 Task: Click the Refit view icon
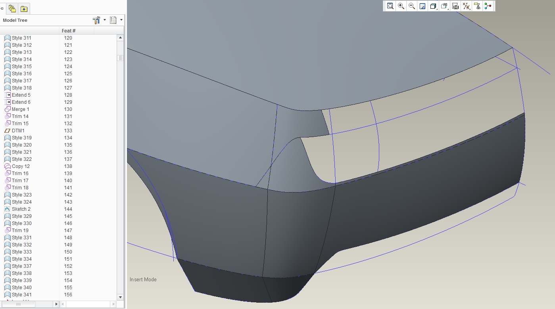pyautogui.click(x=390, y=6)
